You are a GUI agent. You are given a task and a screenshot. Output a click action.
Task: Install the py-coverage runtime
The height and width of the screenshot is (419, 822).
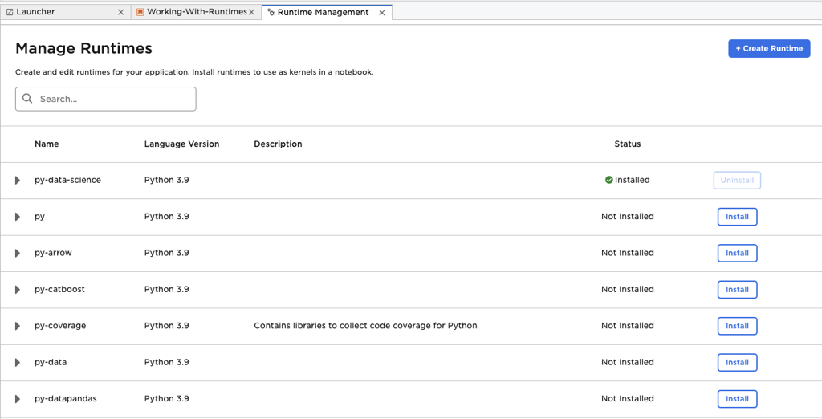pos(737,326)
